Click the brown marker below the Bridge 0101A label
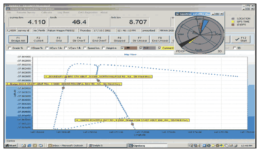The image size is (260, 150). 63,88
